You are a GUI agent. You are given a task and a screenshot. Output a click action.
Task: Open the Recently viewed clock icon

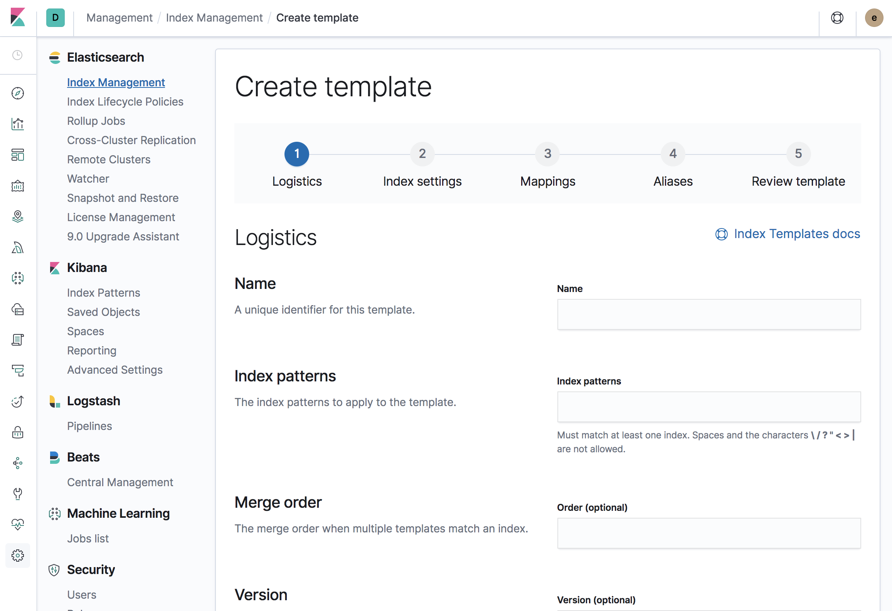point(18,55)
